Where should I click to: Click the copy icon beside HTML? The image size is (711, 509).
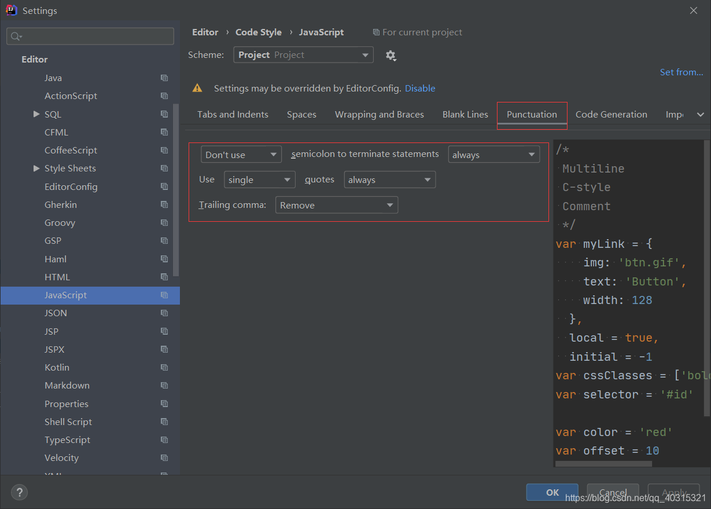(x=164, y=277)
